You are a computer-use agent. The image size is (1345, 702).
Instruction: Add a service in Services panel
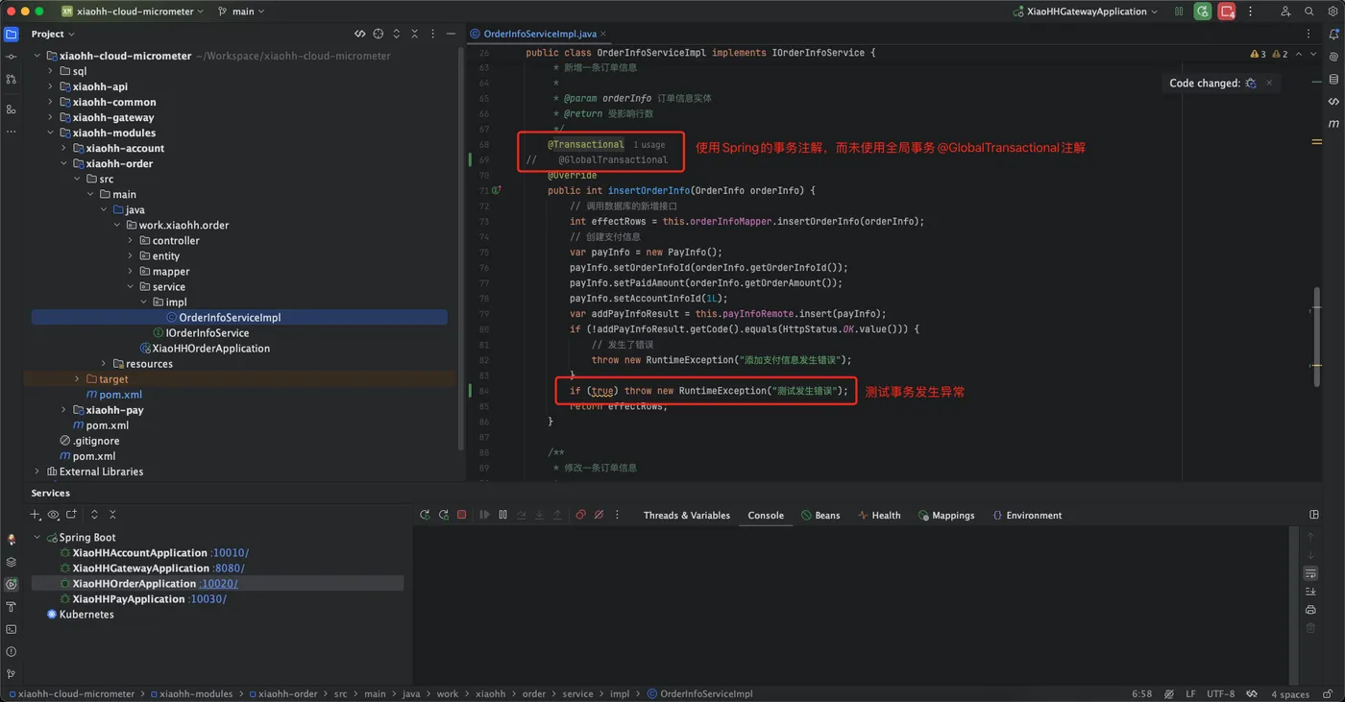pos(36,515)
